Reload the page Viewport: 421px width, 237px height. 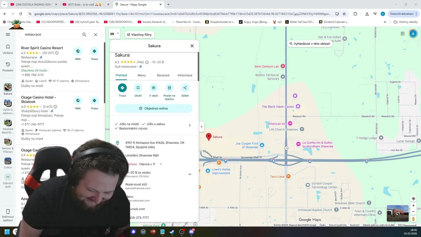click(20, 14)
